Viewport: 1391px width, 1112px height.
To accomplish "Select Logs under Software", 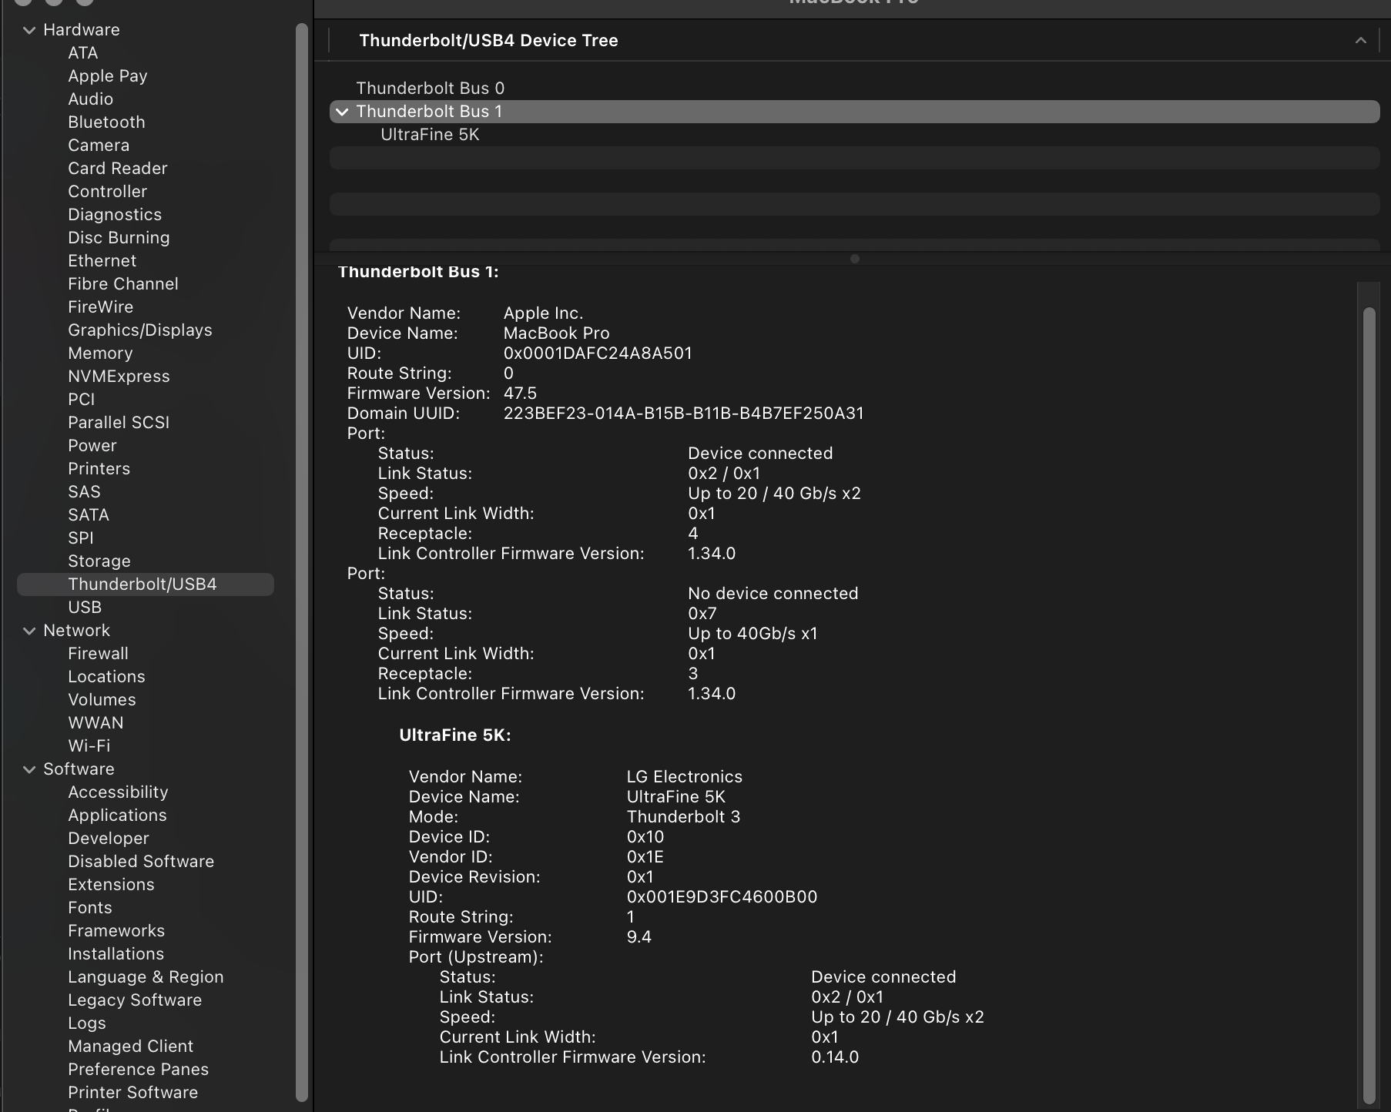I will [x=86, y=1023].
